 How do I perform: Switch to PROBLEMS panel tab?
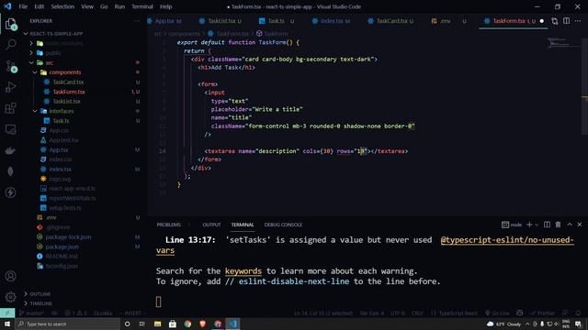point(169,225)
